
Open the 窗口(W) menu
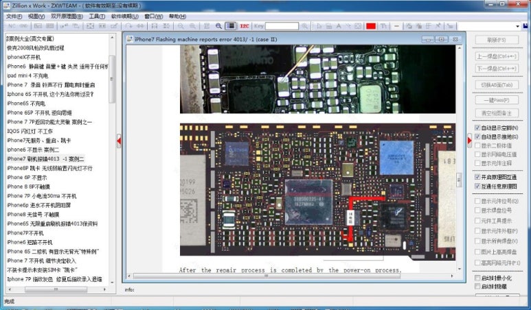(154, 16)
